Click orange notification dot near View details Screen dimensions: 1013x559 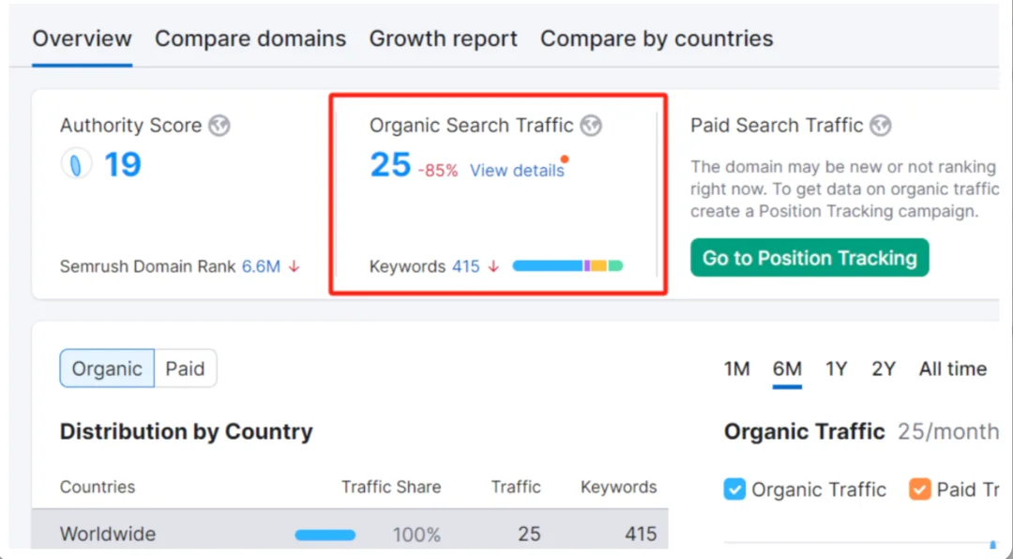pyautogui.click(x=565, y=159)
